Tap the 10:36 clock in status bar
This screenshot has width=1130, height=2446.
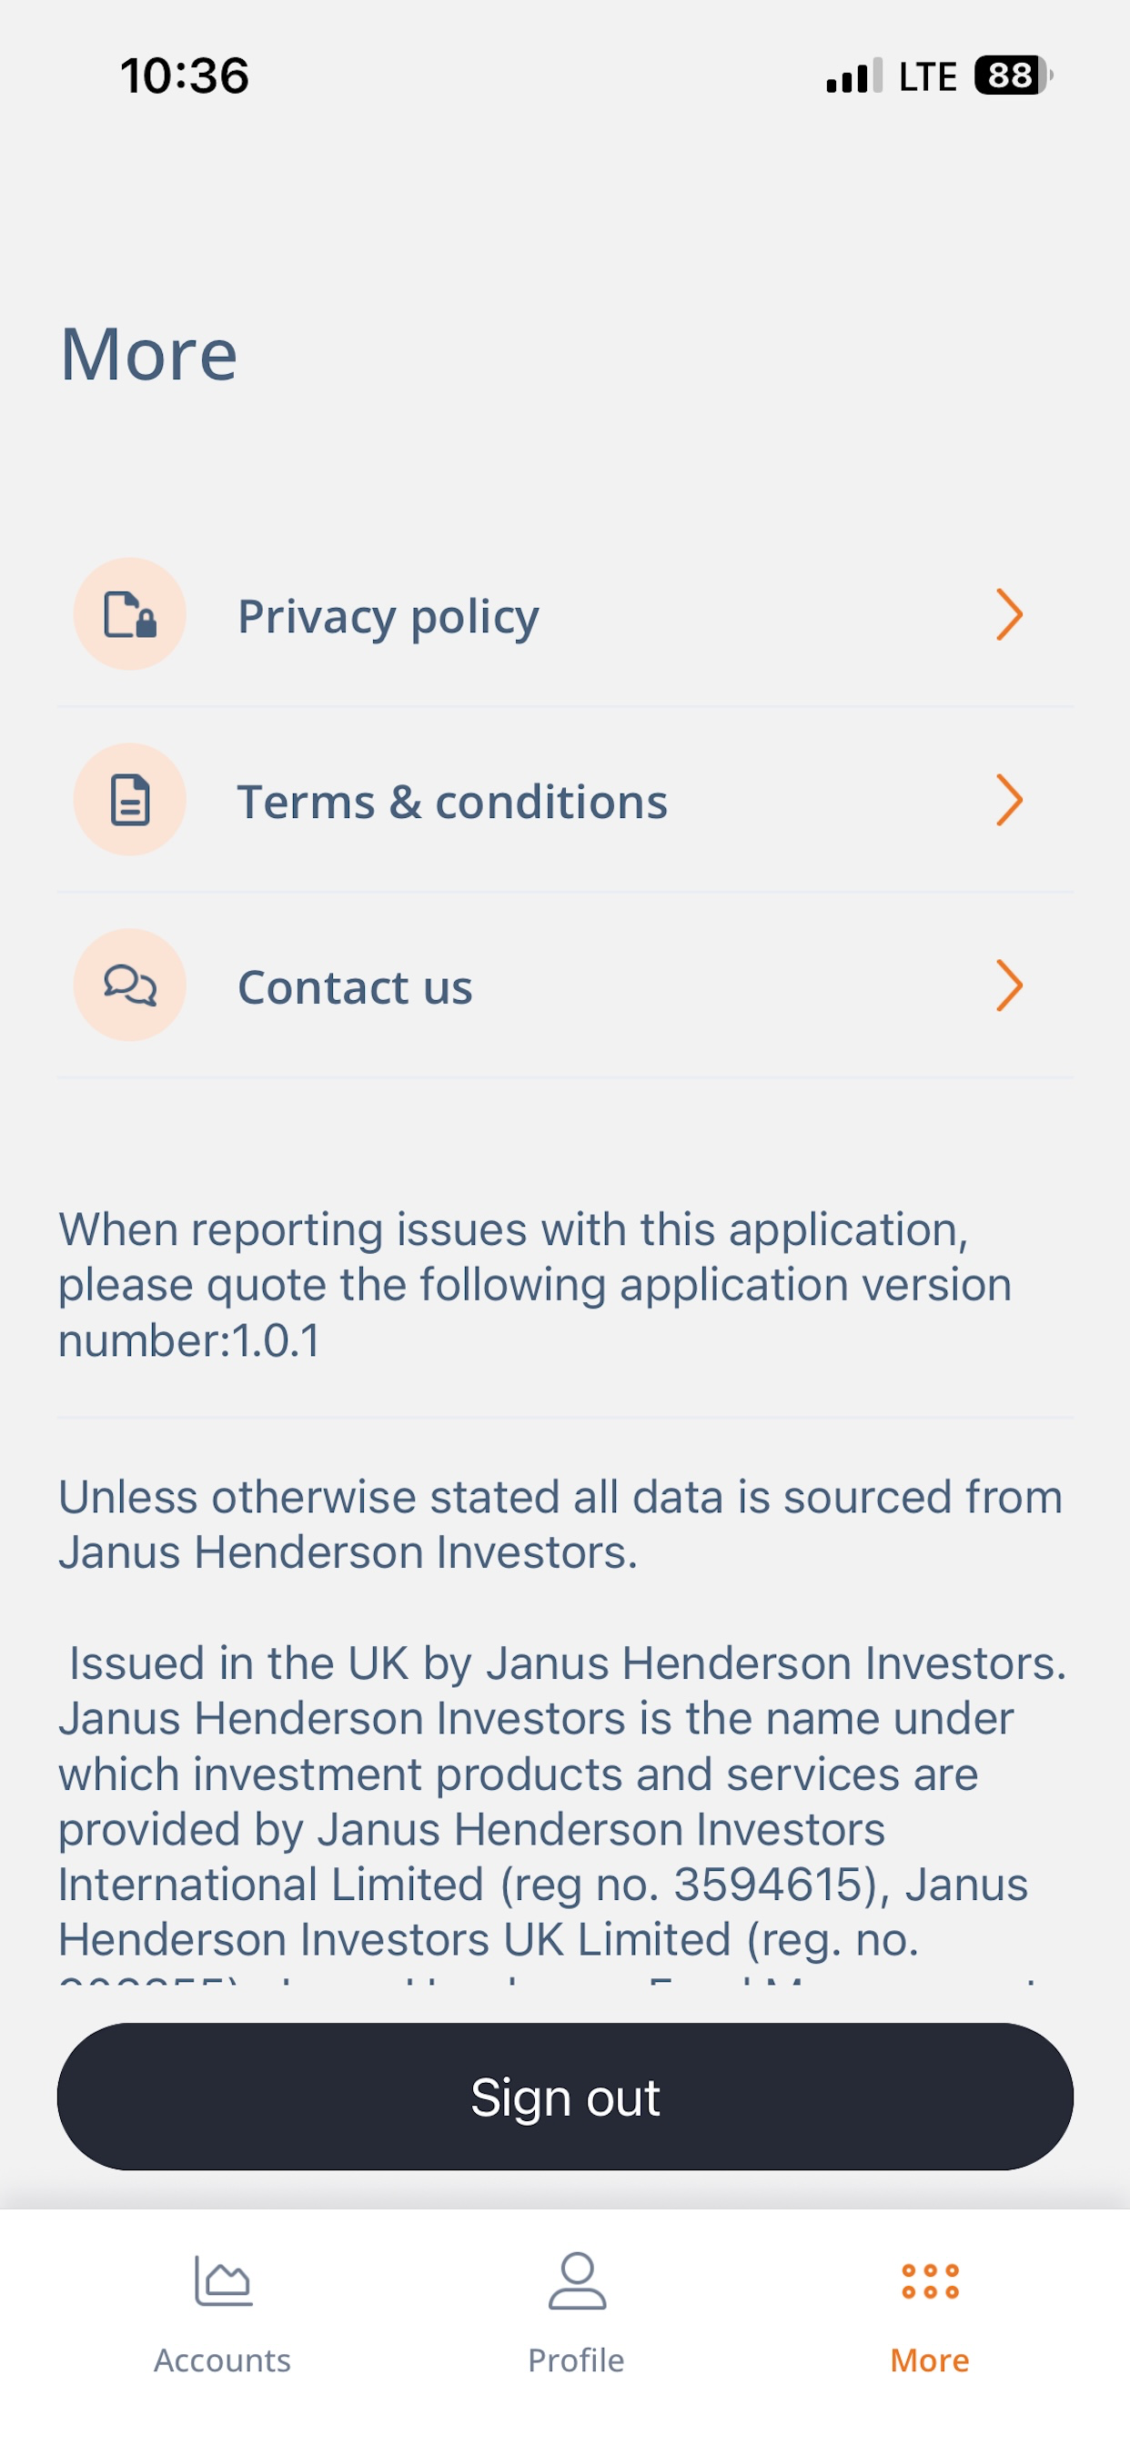(184, 76)
